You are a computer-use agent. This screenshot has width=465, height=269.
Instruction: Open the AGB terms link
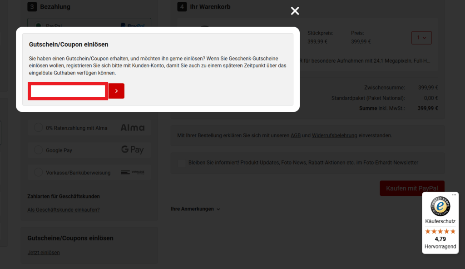295,135
